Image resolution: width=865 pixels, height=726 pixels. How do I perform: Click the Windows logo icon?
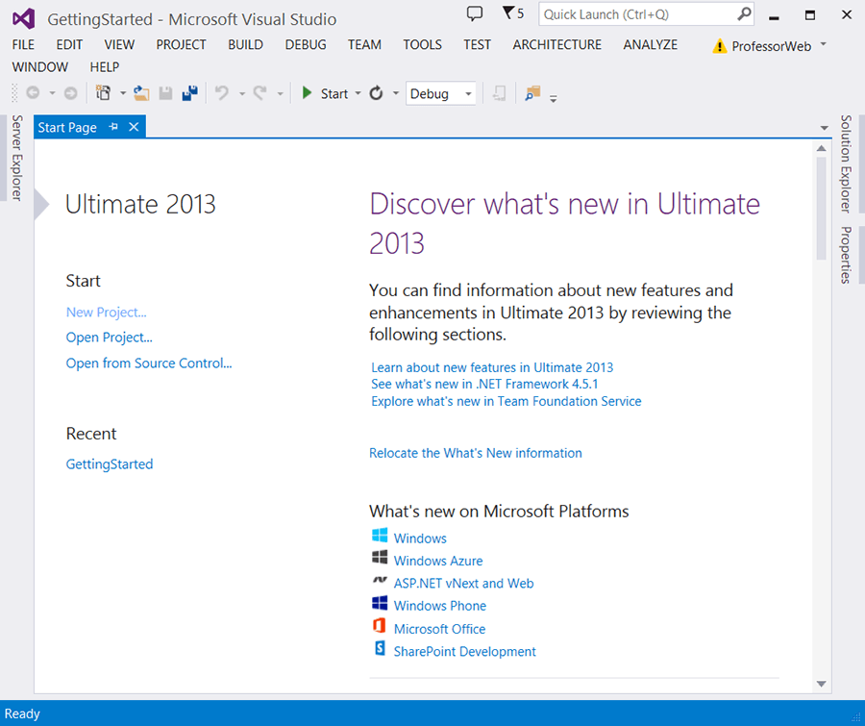(x=380, y=536)
